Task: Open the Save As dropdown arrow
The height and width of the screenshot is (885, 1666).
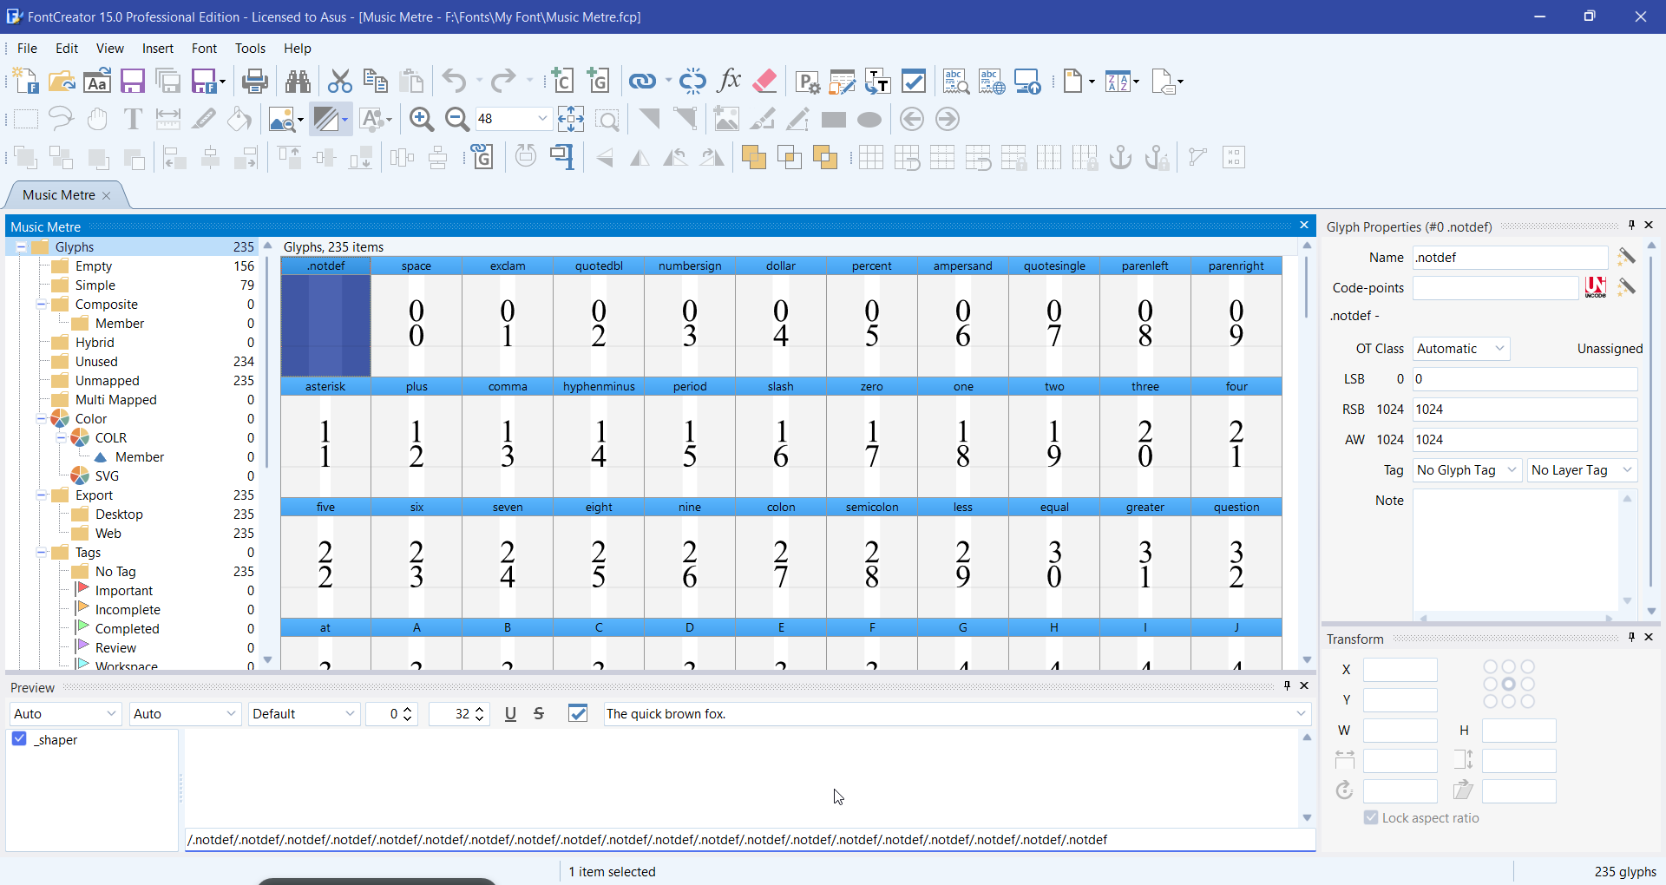Action: 223,82
